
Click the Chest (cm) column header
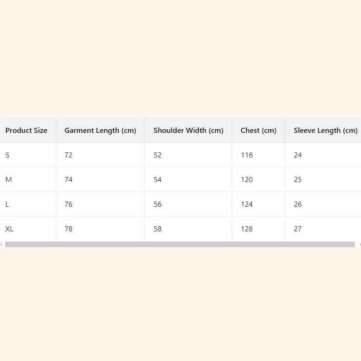click(258, 131)
